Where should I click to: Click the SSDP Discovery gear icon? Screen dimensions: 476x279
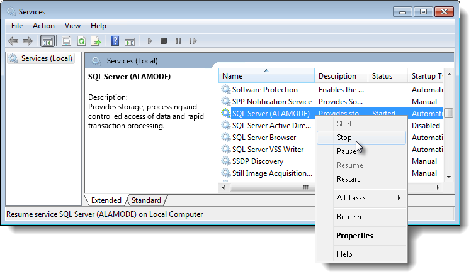225,161
